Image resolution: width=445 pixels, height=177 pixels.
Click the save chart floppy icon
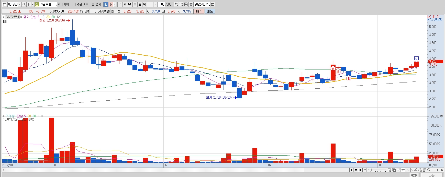pos(186,4)
